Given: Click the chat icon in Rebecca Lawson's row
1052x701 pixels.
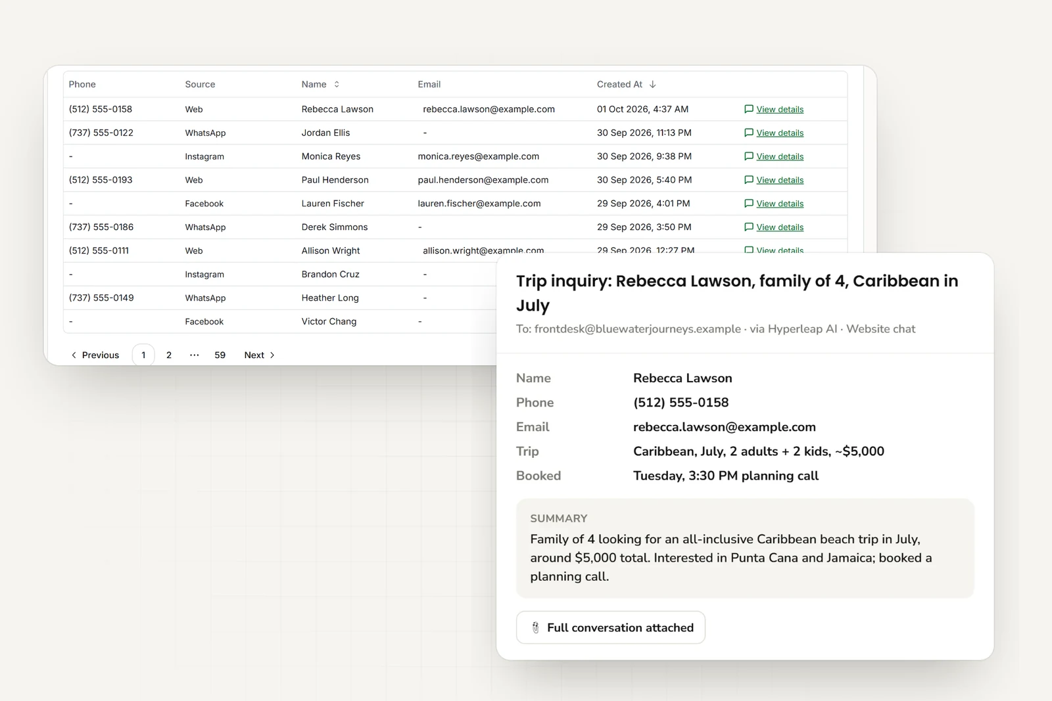Looking at the screenshot, I should [x=748, y=109].
